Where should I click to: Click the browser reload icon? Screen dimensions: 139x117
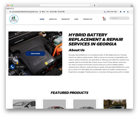[90, 5]
